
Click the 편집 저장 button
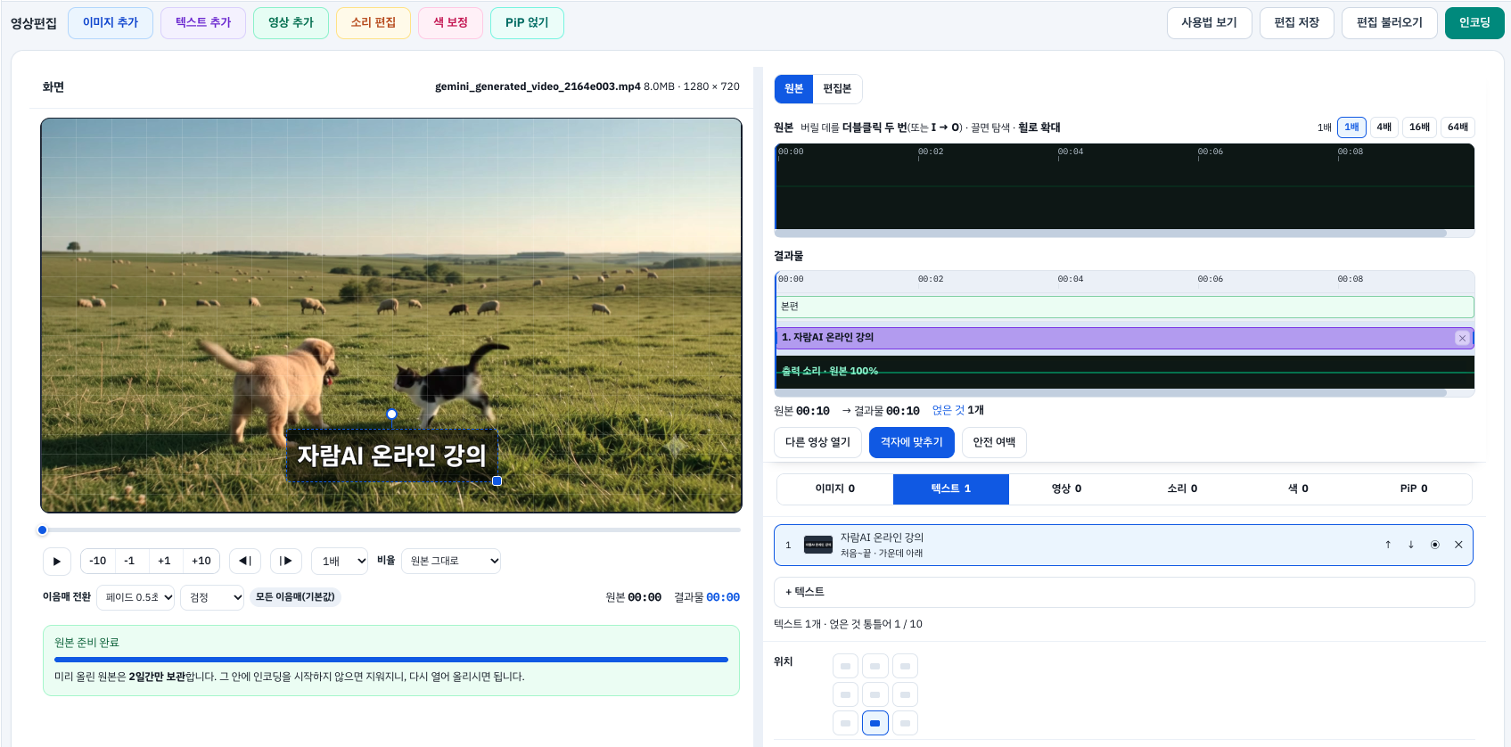(x=1297, y=22)
